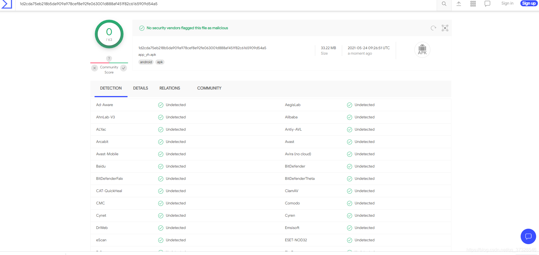Open the similarity graph icon
539x255 pixels.
coord(445,28)
